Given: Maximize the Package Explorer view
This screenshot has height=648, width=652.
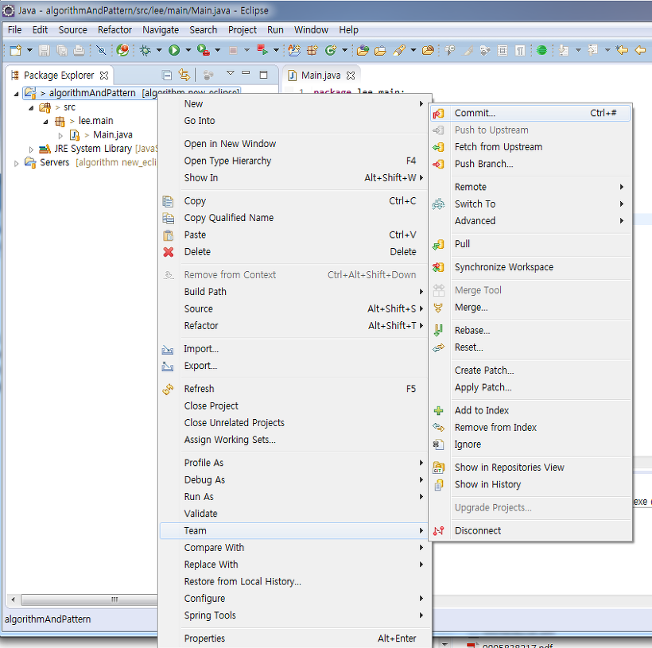Looking at the screenshot, I should click(263, 75).
